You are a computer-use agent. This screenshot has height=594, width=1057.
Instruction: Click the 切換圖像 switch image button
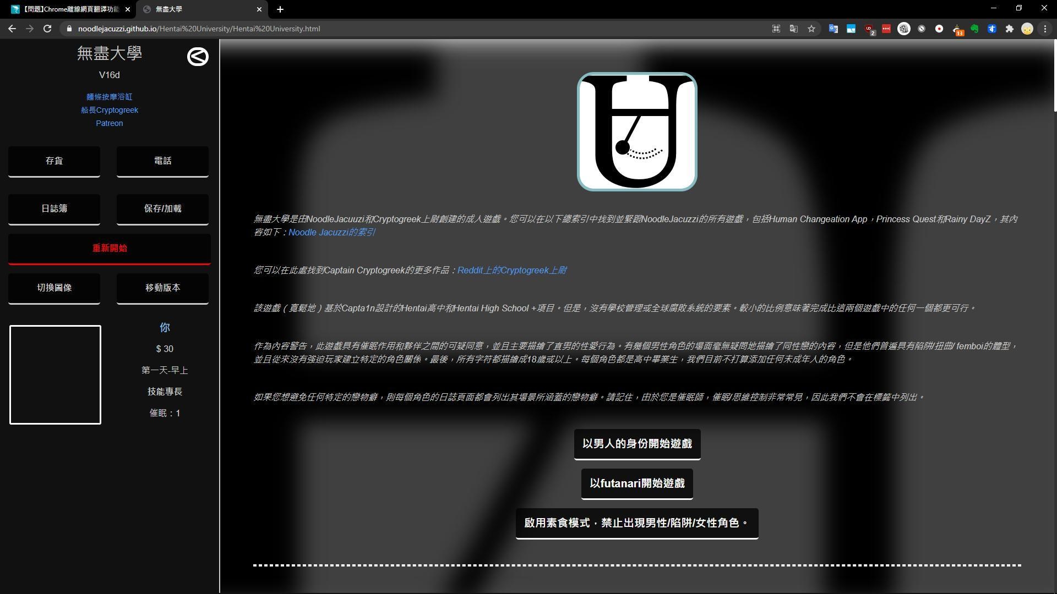pyautogui.click(x=54, y=288)
